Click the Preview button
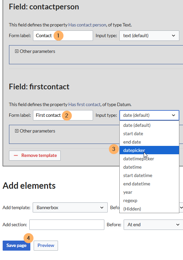The width and height of the screenshot is (183, 260). click(46, 246)
